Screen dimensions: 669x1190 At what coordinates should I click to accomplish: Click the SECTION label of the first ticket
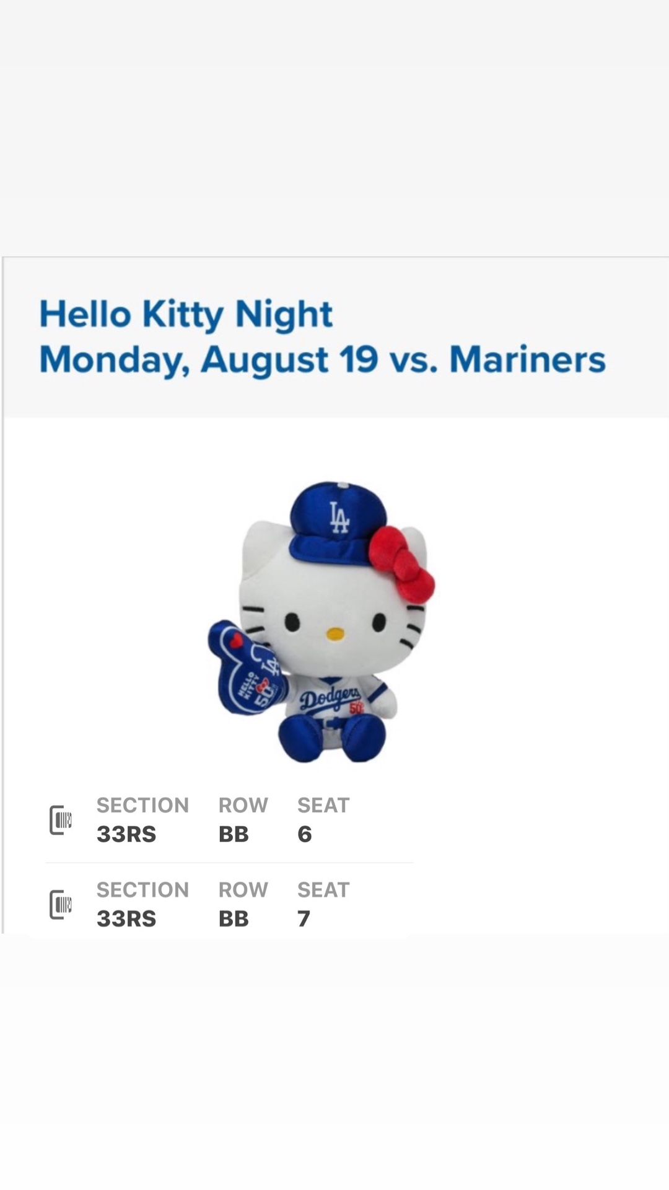coord(142,805)
